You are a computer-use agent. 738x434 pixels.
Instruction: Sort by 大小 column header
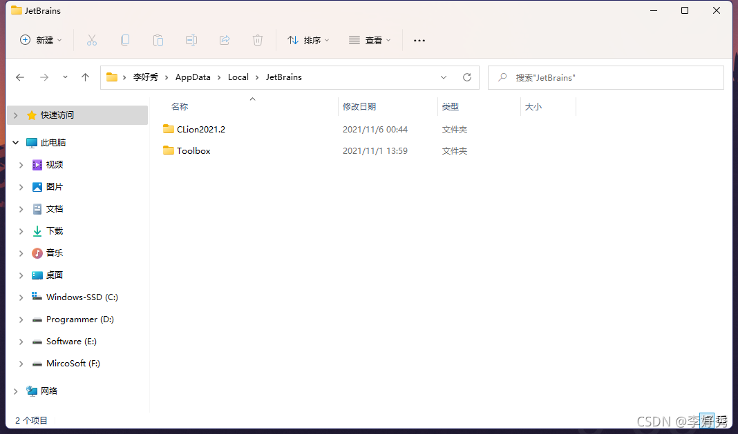533,107
